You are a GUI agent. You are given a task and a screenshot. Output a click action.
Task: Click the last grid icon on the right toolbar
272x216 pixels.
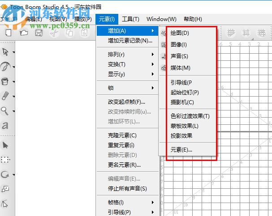(261, 33)
